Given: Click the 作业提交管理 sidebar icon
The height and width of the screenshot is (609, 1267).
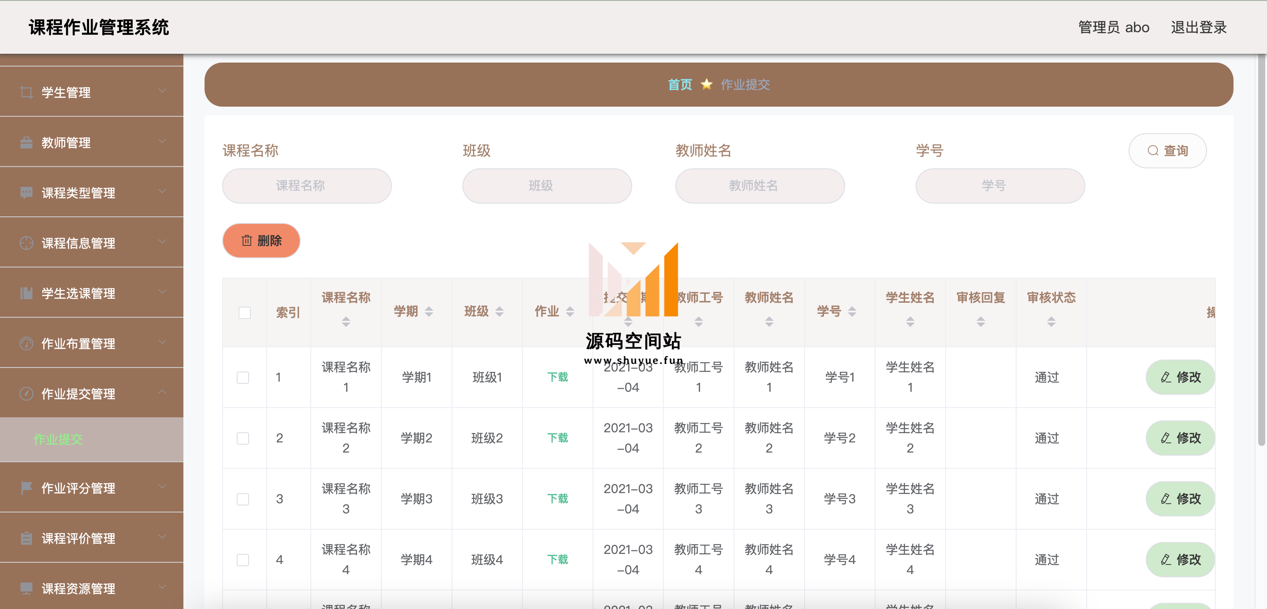Looking at the screenshot, I should 26,393.
